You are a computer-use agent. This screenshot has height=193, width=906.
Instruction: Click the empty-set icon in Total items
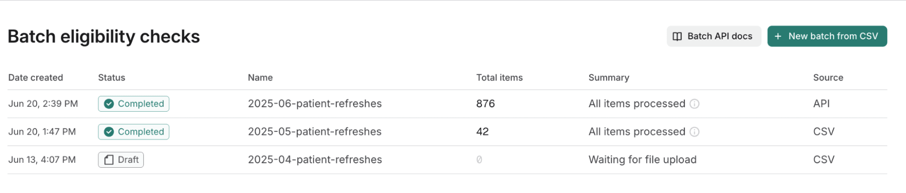[479, 160]
